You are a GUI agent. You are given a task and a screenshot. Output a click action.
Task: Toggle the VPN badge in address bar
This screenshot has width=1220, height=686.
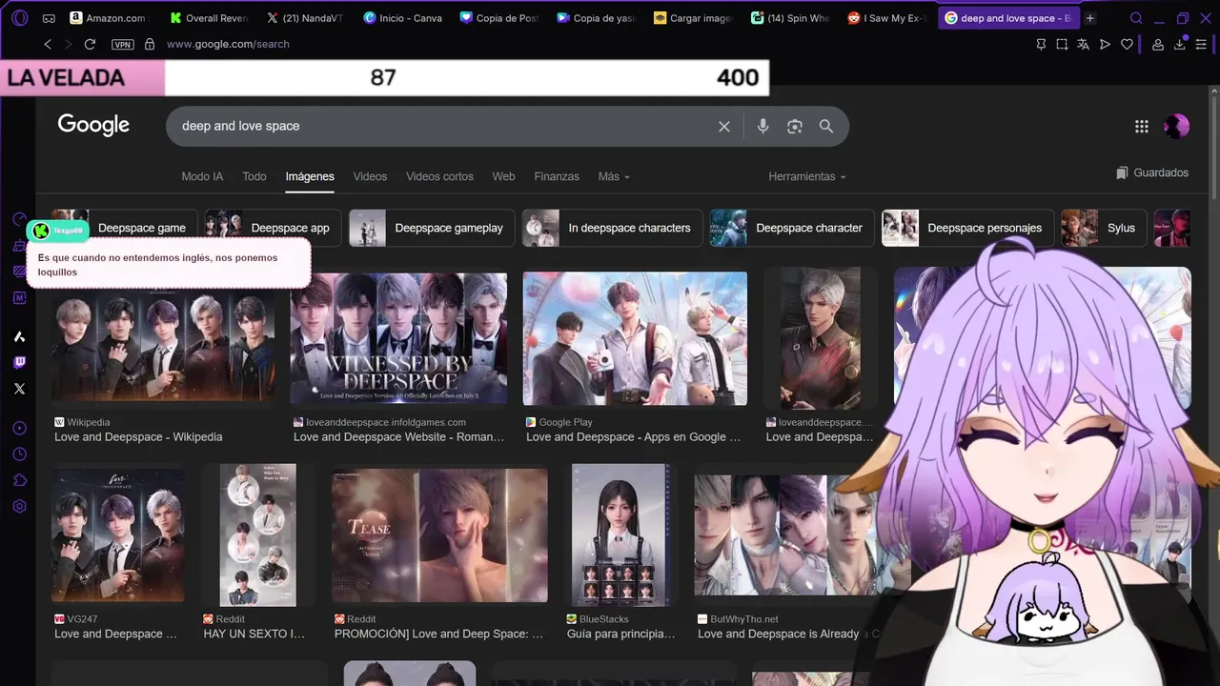(x=122, y=44)
